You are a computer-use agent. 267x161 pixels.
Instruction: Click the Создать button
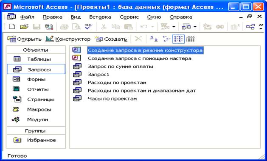111,39
